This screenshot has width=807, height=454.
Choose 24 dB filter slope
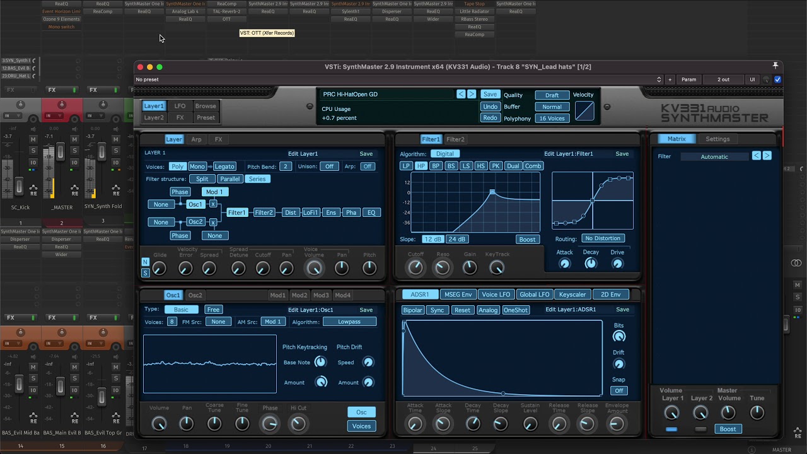(456, 239)
